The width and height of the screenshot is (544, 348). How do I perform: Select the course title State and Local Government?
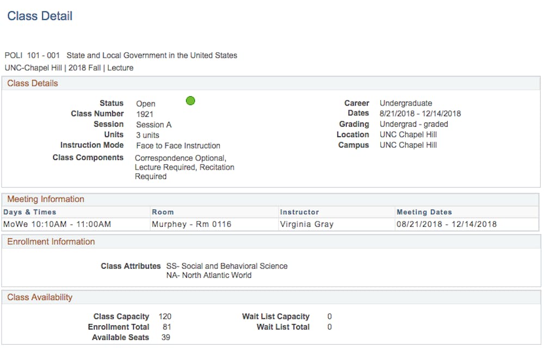(152, 55)
